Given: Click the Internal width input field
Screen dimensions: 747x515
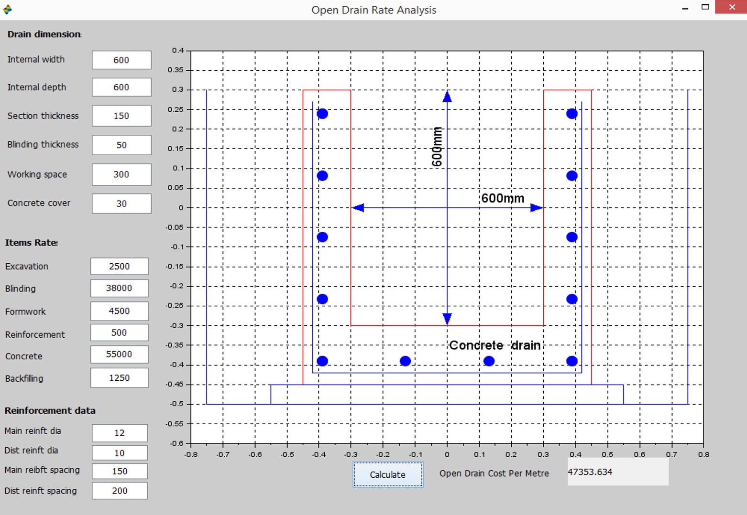Looking at the screenshot, I should point(121,60).
